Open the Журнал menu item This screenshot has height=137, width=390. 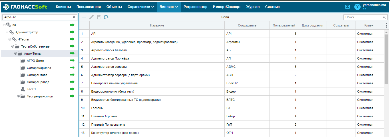(x=253, y=7)
